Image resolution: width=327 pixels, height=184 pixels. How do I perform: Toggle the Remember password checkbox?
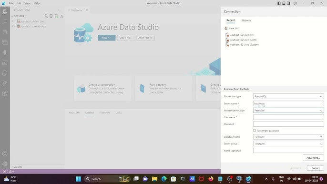pos(255,131)
